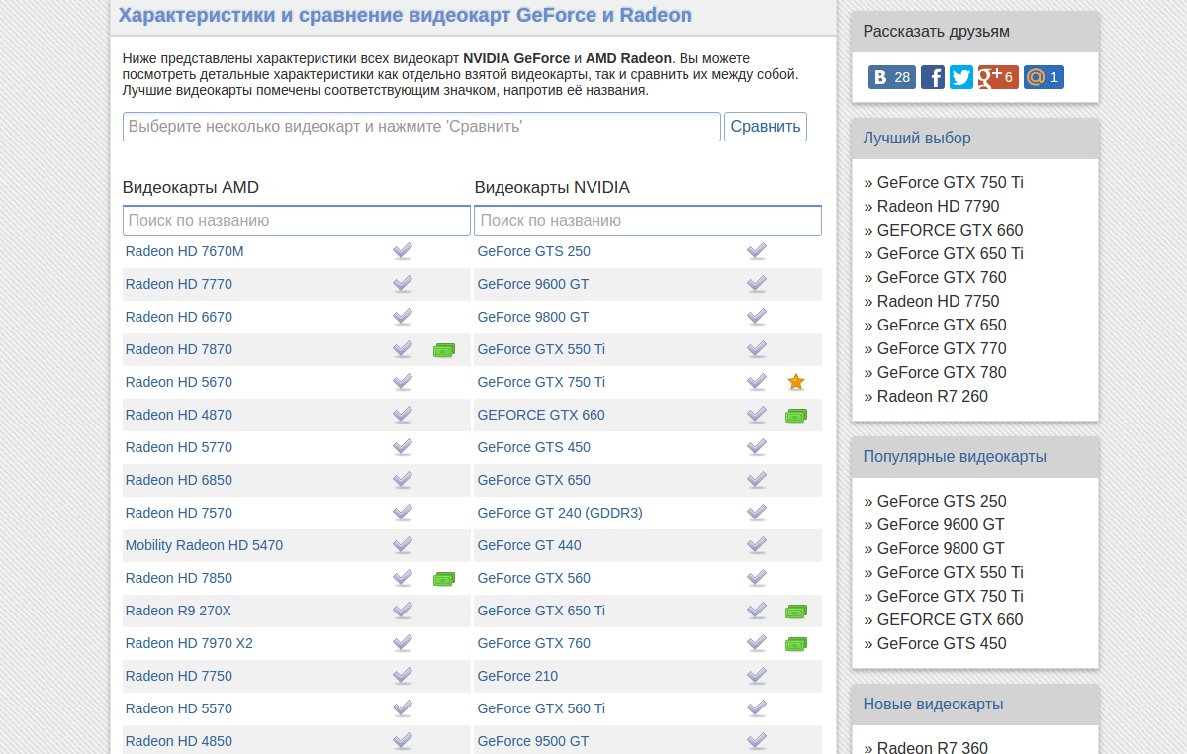Screen dimensions: 1187x754
Task: Open Radeon R7 260 in Лучший выбор
Action: coord(933,396)
